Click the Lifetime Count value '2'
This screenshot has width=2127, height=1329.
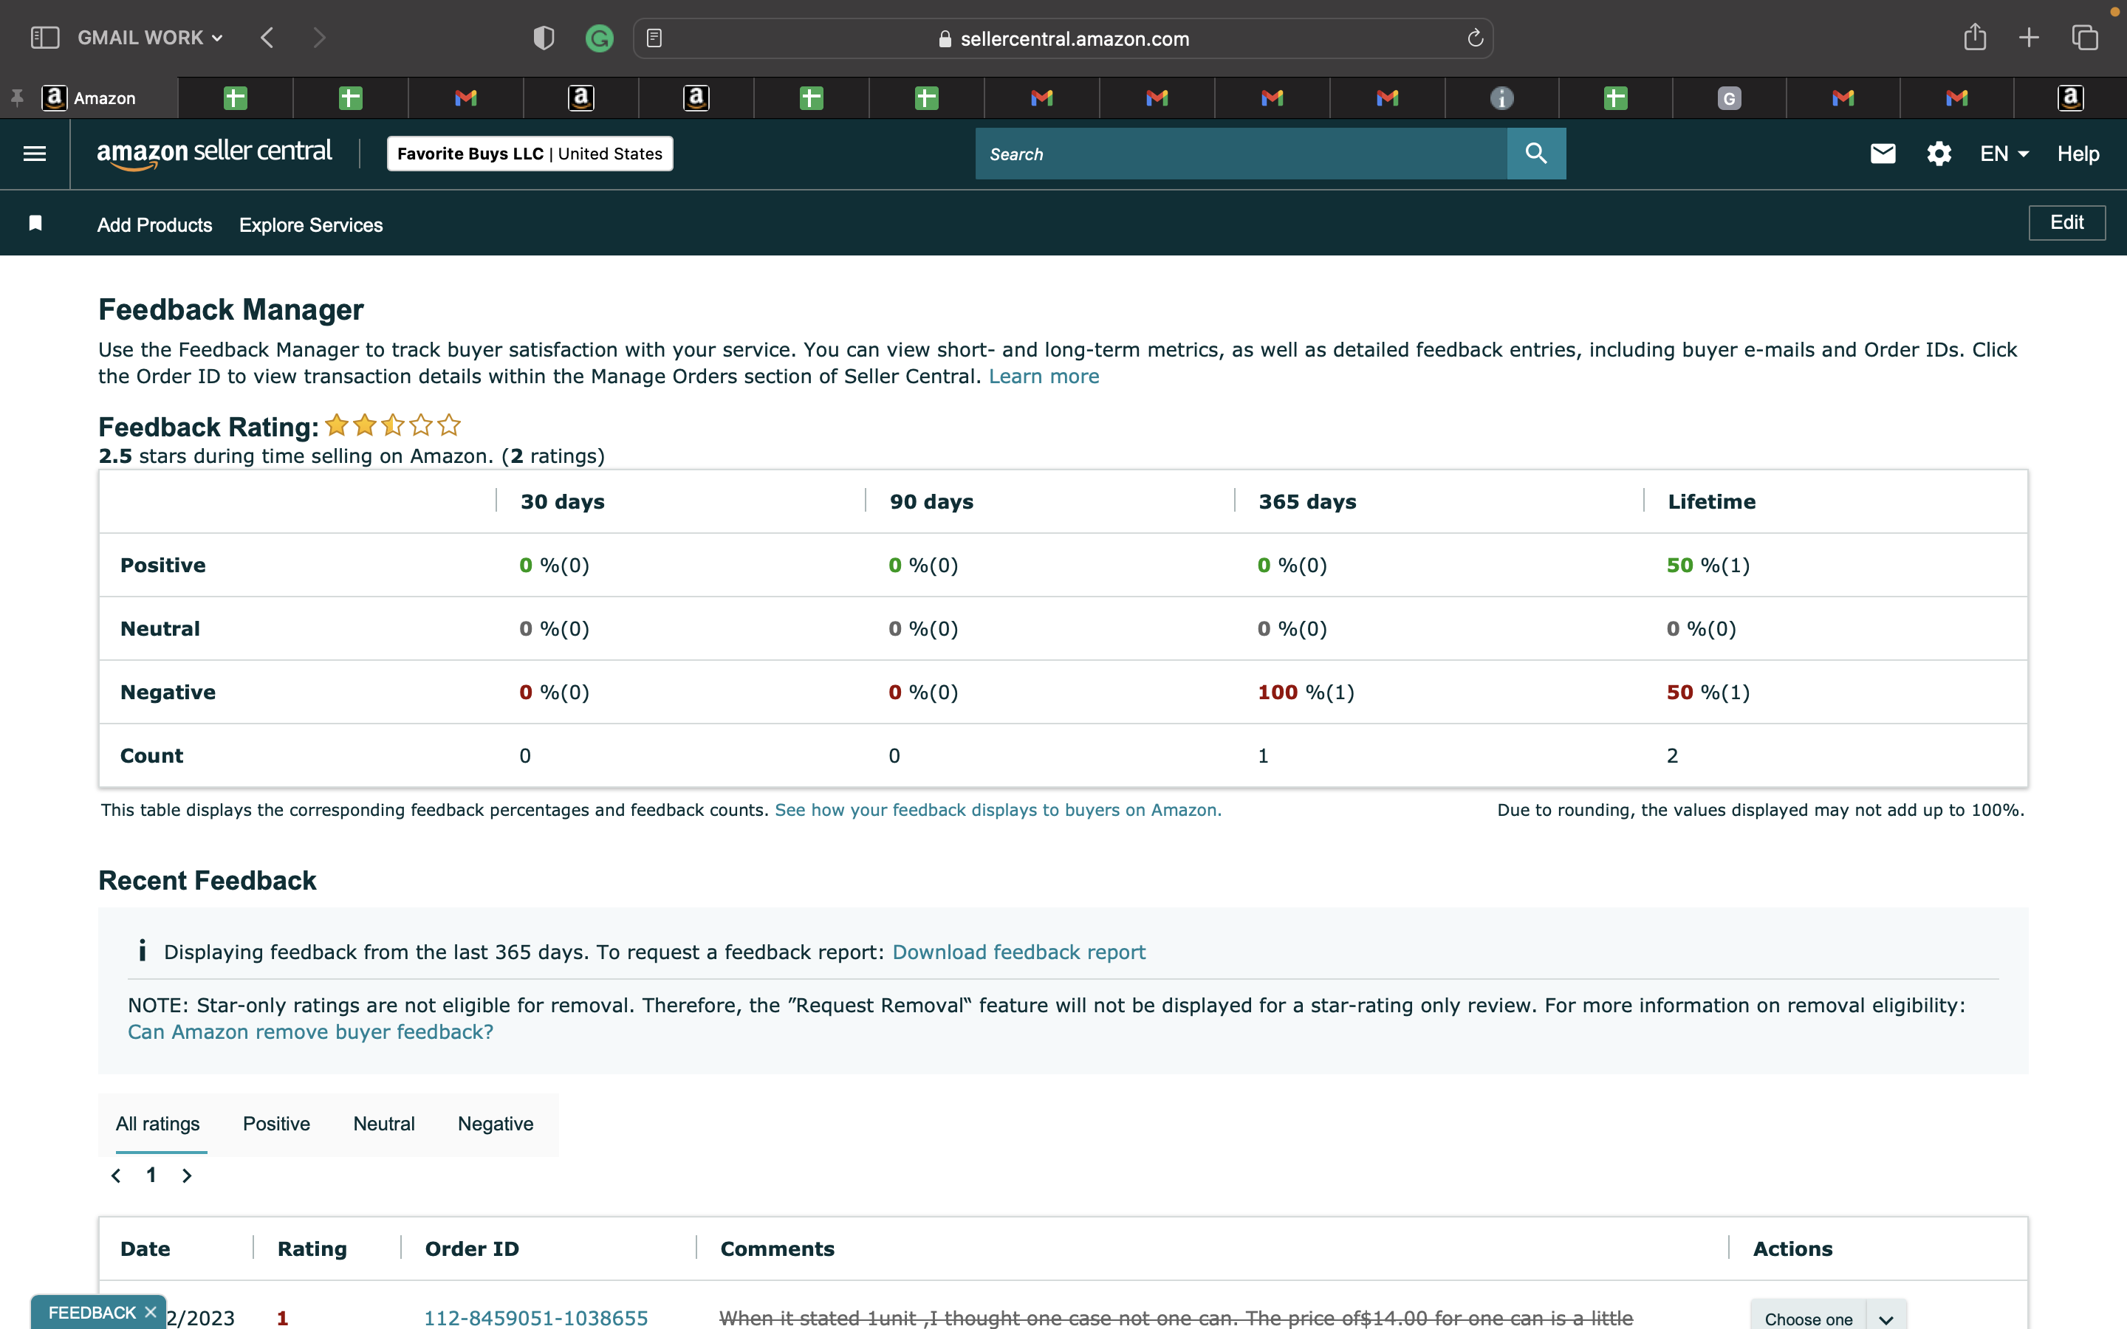tap(1673, 756)
